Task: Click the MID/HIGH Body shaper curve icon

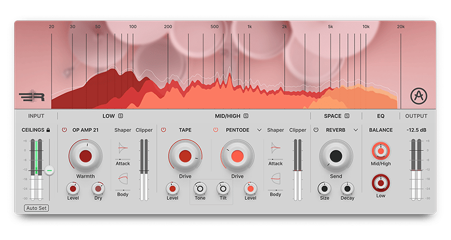Action: pos(276,180)
